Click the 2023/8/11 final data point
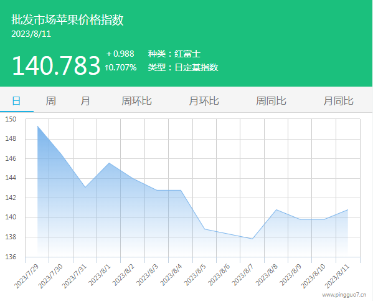The width and height of the screenshot is (373, 301). click(348, 210)
